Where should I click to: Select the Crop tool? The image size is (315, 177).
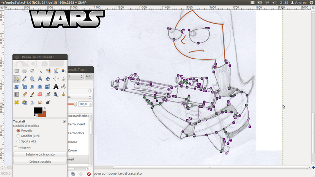pyautogui.click(x=63, y=79)
